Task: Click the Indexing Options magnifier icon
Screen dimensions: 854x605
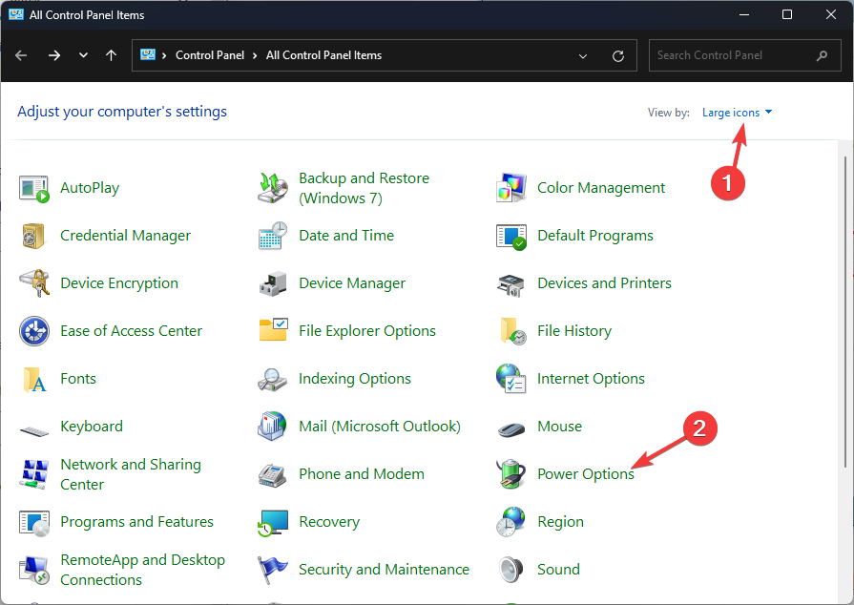Action: click(272, 379)
